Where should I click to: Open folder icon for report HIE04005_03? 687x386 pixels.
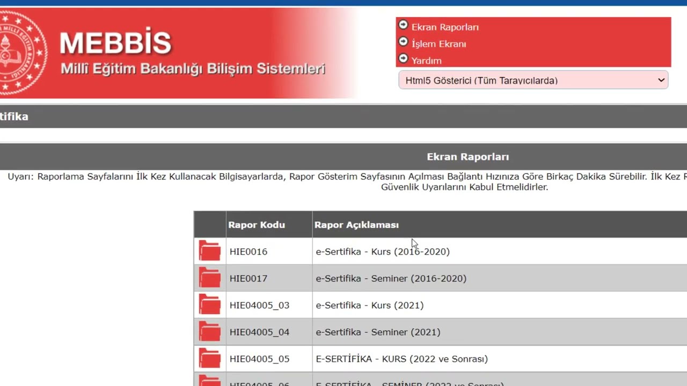tap(209, 305)
